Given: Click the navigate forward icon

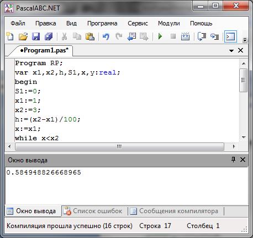Looking at the screenshot, I should pos(144,36).
